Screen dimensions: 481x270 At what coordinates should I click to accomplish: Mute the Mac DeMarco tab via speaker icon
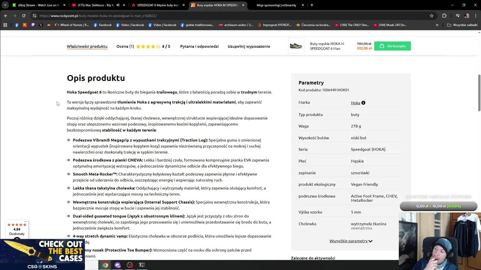pyautogui.click(x=118, y=5)
